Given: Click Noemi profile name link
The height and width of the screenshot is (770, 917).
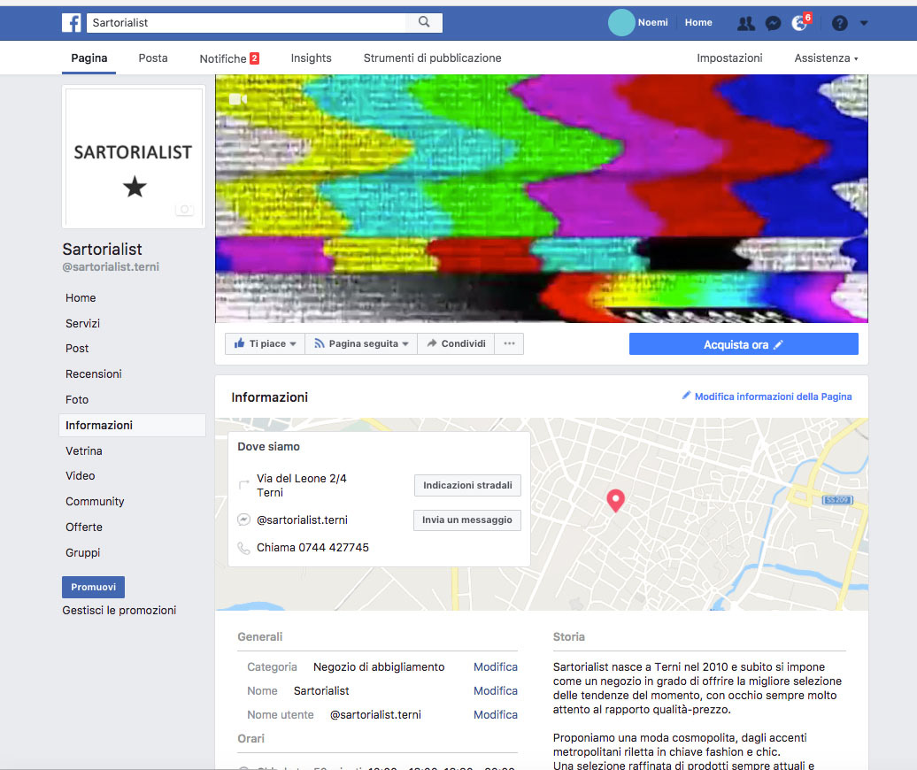Looking at the screenshot, I should [x=652, y=22].
